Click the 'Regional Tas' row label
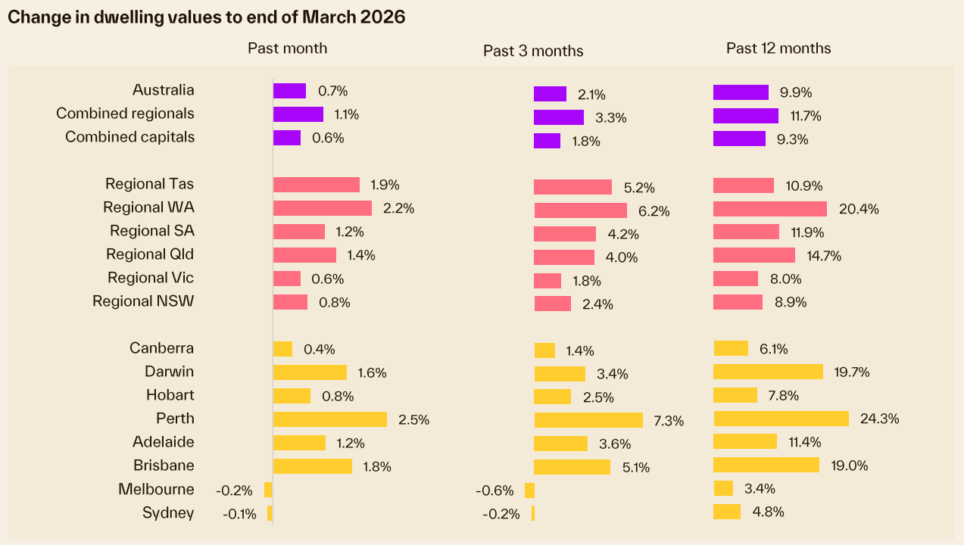This screenshot has width=964, height=545. (x=149, y=184)
